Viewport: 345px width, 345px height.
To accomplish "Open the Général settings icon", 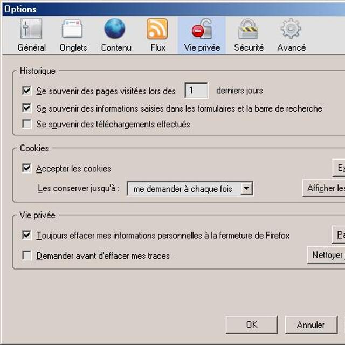I will pyautogui.click(x=31, y=29).
